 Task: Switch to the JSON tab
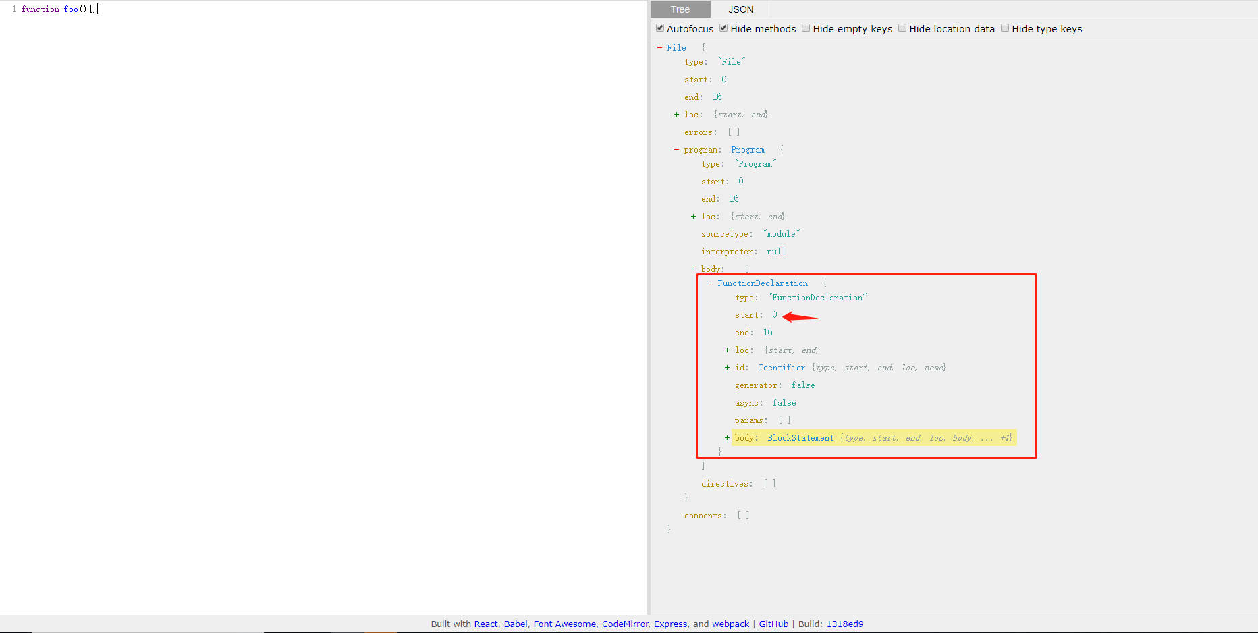click(x=740, y=9)
